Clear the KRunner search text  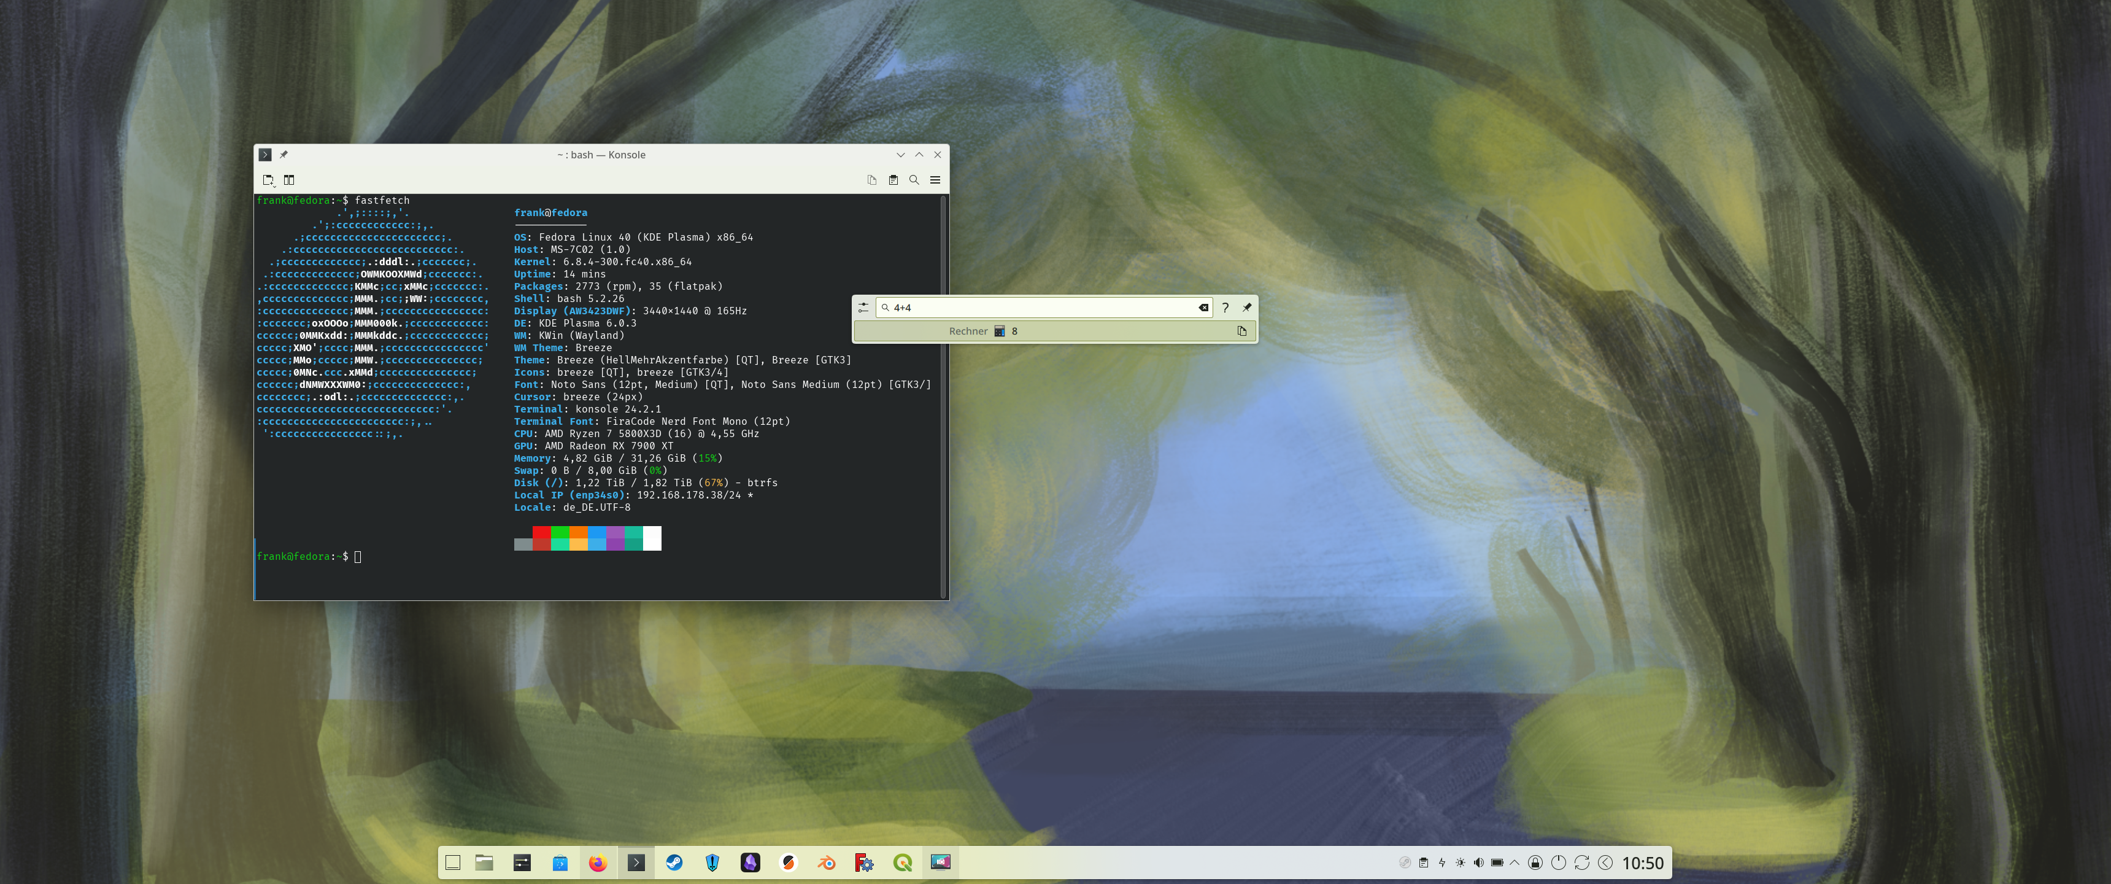[1203, 308]
